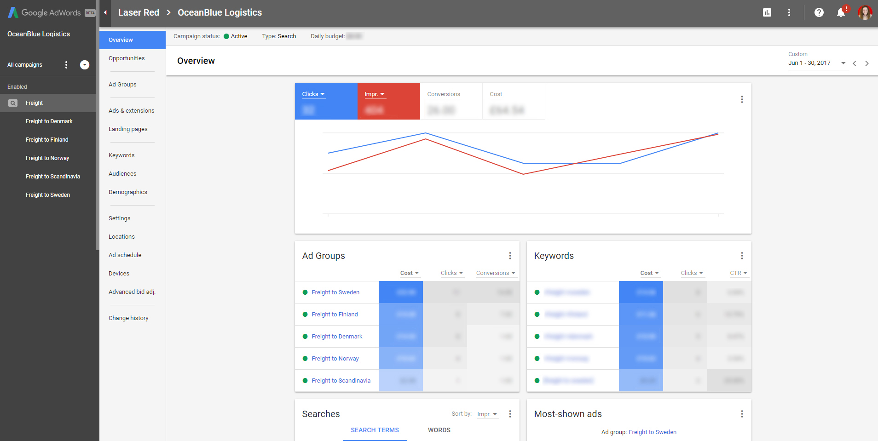
Task: Select Freight campaign in sidebar
Action: coord(48,103)
